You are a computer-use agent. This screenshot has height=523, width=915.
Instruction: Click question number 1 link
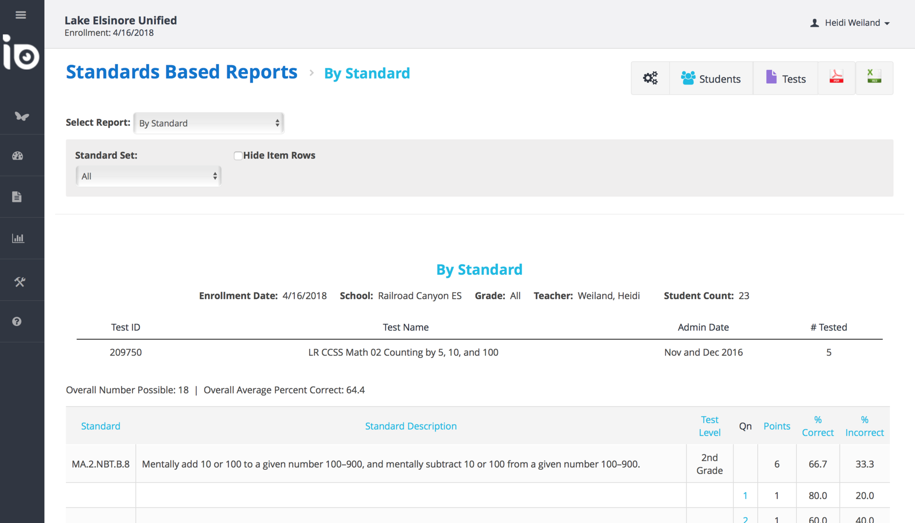pyautogui.click(x=745, y=495)
